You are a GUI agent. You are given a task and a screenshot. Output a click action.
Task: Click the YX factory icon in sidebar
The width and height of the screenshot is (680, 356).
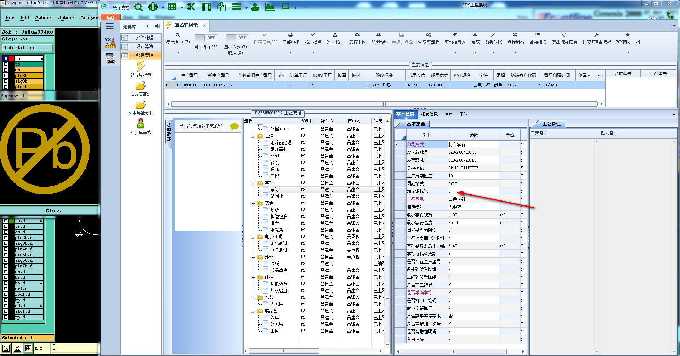(110, 43)
